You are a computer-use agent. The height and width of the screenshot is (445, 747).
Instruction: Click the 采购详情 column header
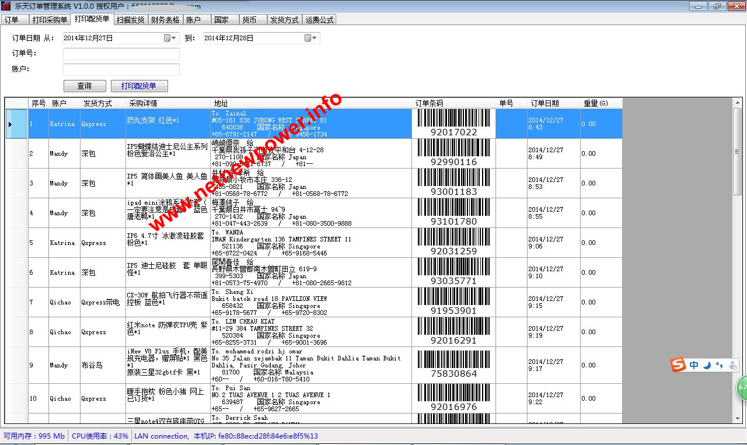tap(168, 103)
